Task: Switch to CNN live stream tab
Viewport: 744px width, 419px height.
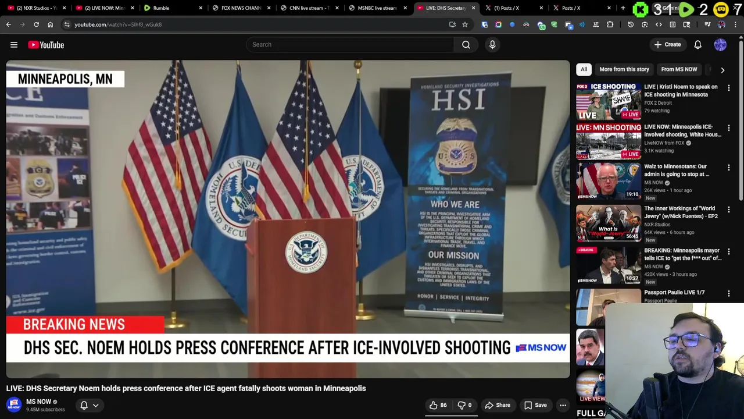Action: coord(308,8)
